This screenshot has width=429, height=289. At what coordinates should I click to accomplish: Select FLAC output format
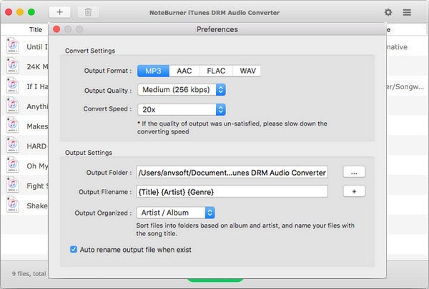[216, 71]
